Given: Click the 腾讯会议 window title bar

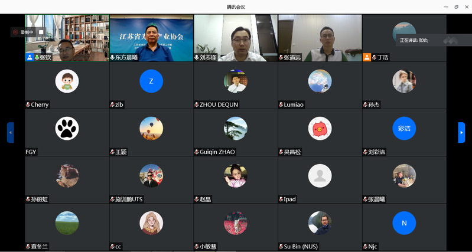Looking at the screenshot, I should tap(236, 6).
